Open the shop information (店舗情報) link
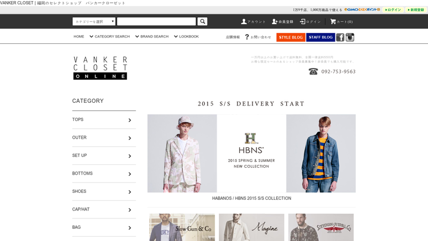This screenshot has height=241, width=428. point(233,37)
